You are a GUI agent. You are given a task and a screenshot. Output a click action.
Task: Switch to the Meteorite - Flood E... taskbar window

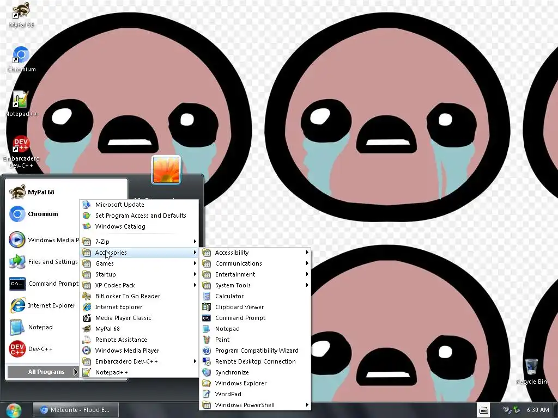click(75, 410)
